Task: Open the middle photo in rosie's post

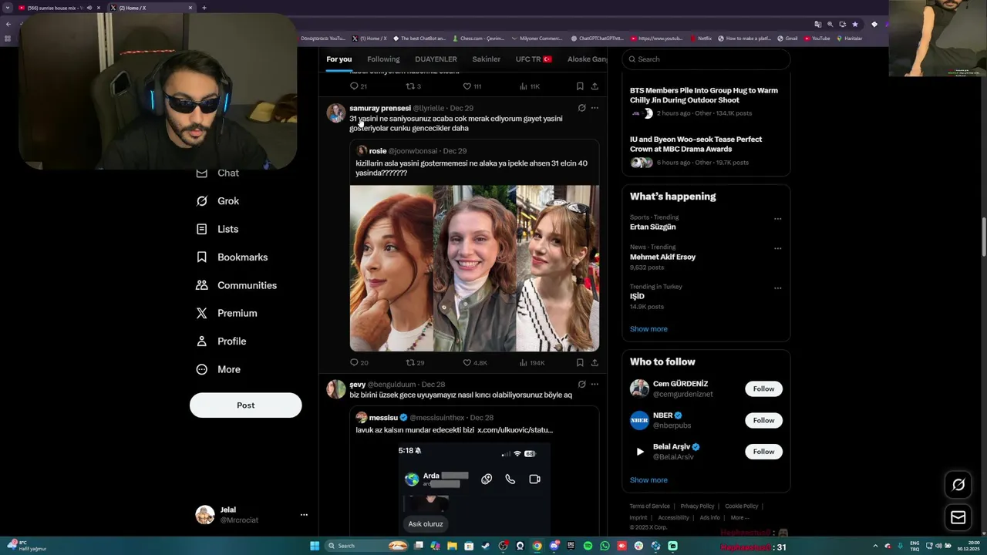Action: coord(475,268)
